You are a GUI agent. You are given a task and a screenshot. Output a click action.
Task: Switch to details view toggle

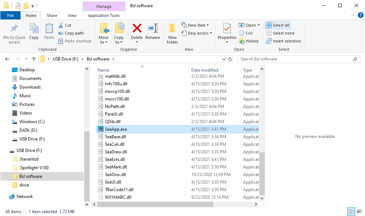(x=351, y=212)
